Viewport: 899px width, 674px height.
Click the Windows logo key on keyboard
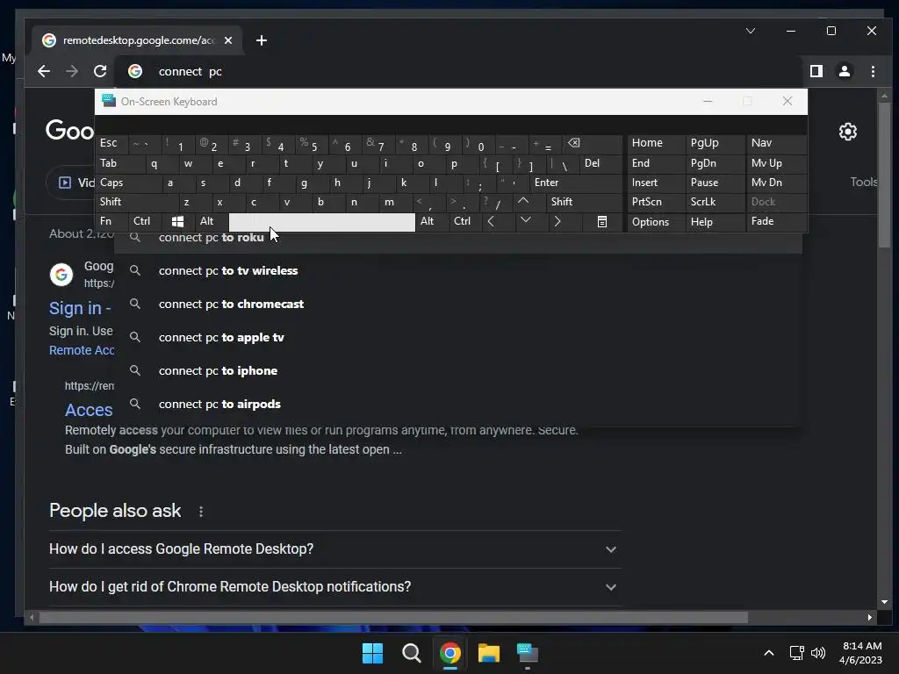click(x=177, y=221)
